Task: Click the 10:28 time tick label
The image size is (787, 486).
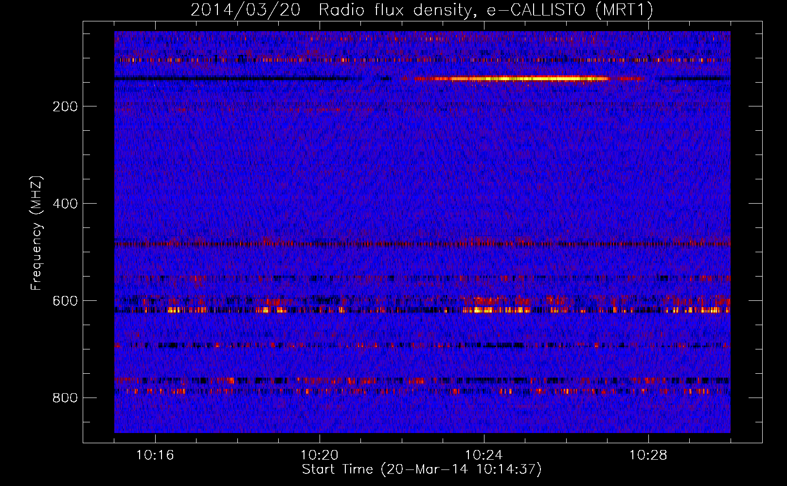Action: [648, 455]
